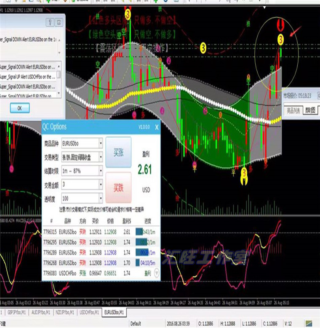The image size is (320, 328).
Task: Close the QC Options panel
Action: click(156, 127)
